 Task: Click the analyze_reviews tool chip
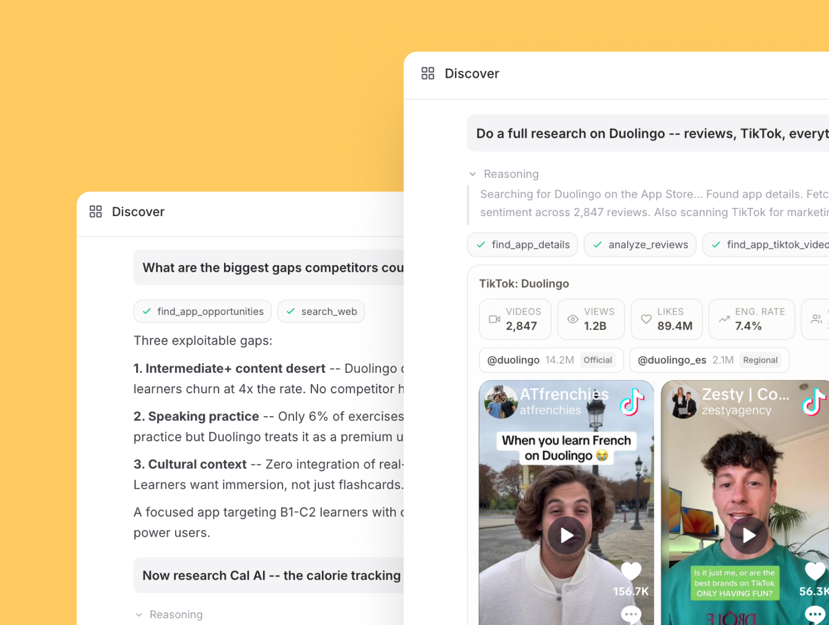640,244
